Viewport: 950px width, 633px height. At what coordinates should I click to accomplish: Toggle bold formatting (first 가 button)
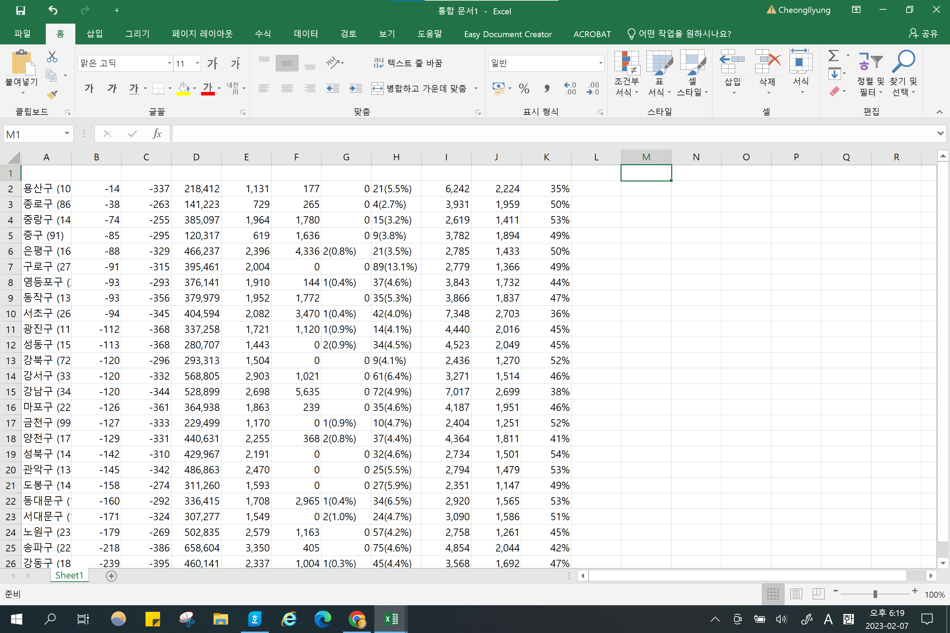[x=89, y=88]
